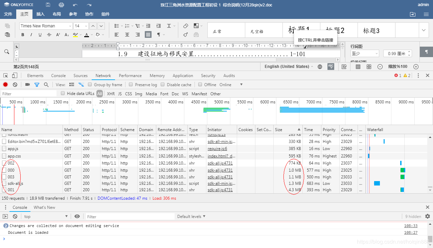Open the 插入 ribbon tab
433x248 pixels.
(40, 14)
